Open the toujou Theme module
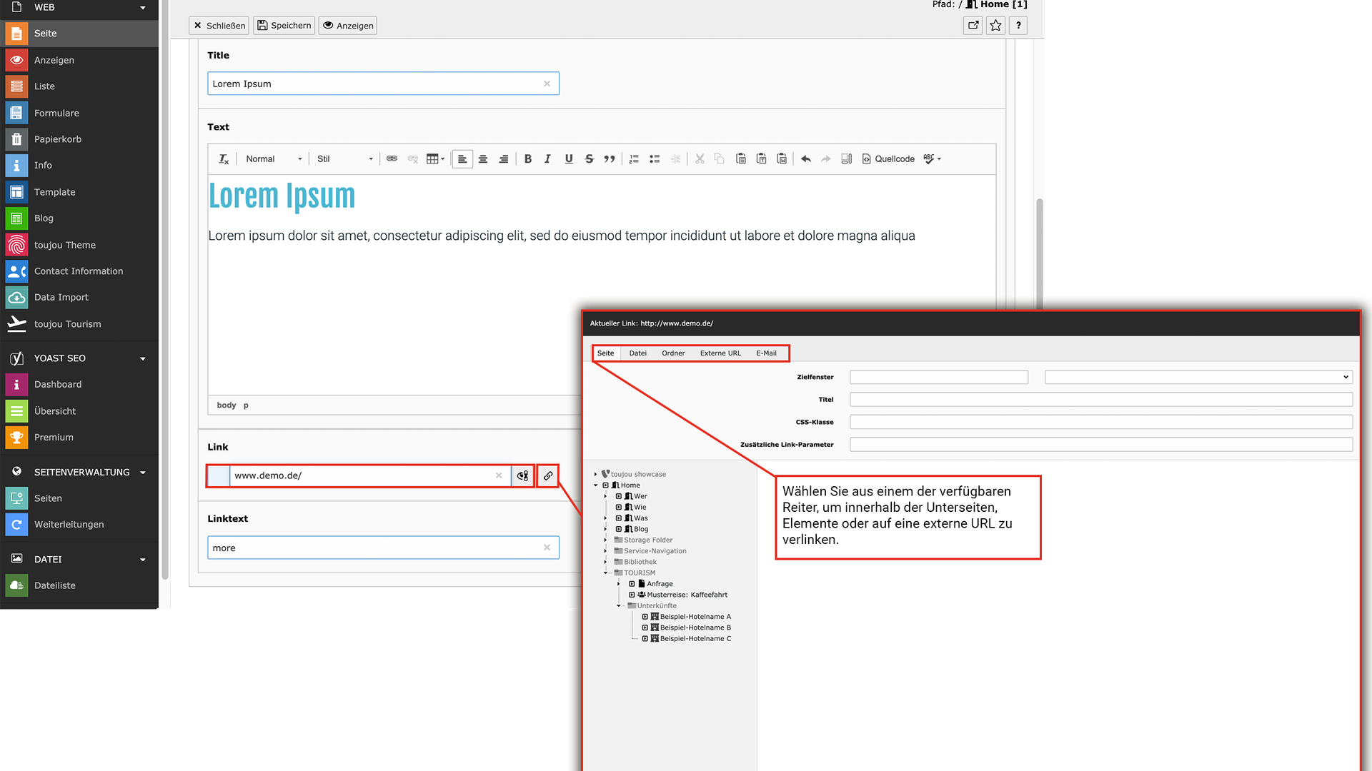Viewport: 1372px width, 771px height. click(x=65, y=245)
